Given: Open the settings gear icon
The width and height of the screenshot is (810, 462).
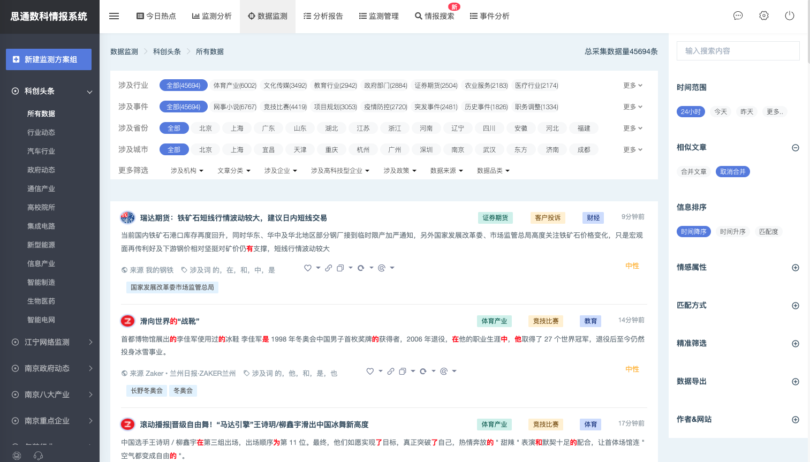Looking at the screenshot, I should coord(763,16).
